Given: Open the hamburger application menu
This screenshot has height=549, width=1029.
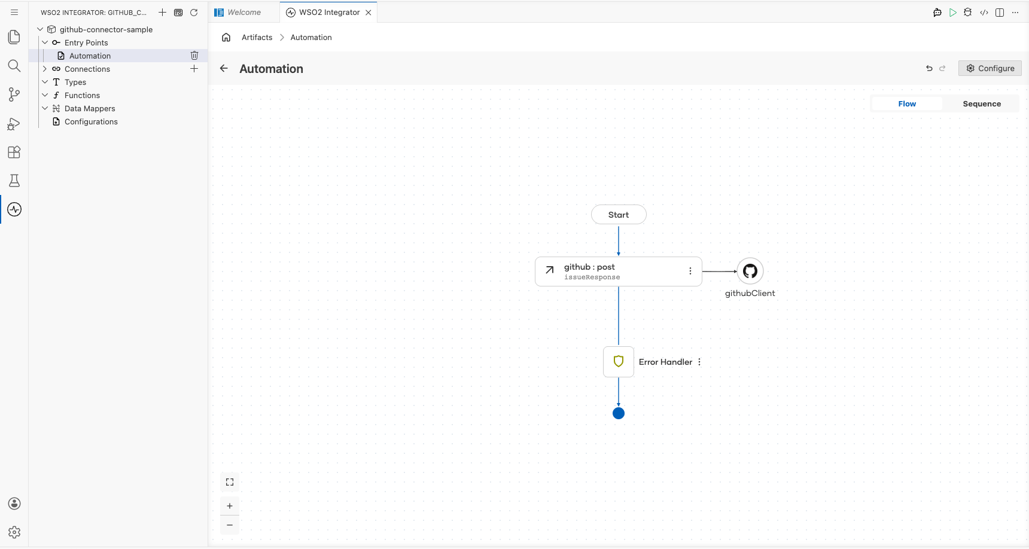Looking at the screenshot, I should [14, 12].
